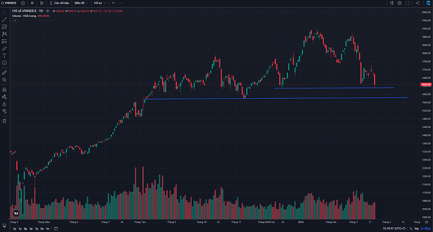Change the D timeframe interval
Viewport: 433px width, 232px height.
[x=32, y=3]
